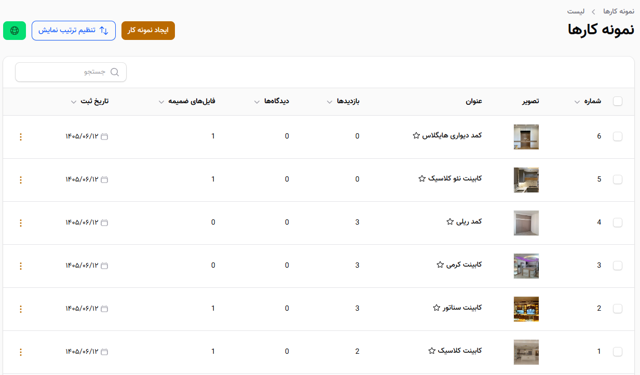Click the کابینت کلاسیک title text
This screenshot has width=640, height=375.
460,351
